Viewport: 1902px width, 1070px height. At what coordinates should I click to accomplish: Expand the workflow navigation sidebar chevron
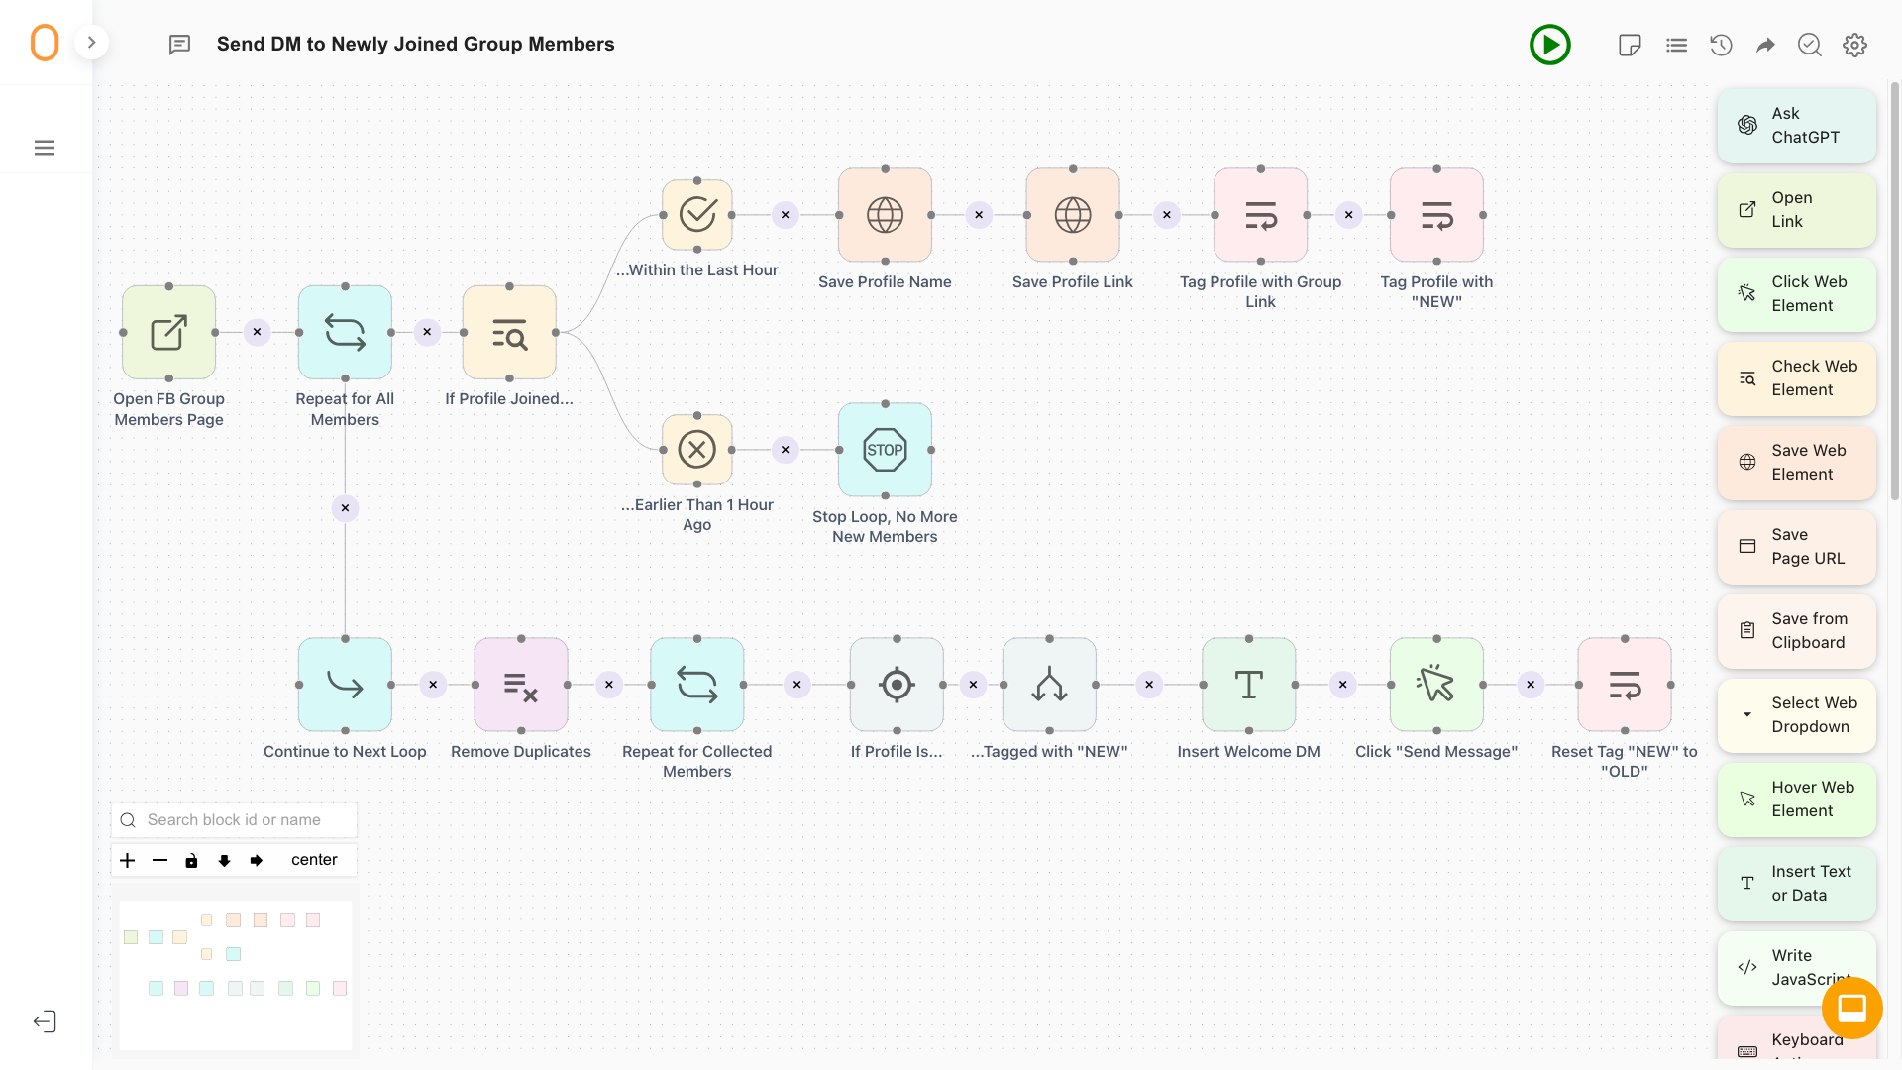(91, 44)
